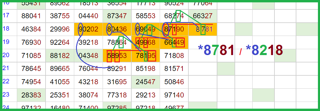The height and width of the screenshot is (111, 320).
Task: Click the orange cell 66449
Action: [174, 42]
